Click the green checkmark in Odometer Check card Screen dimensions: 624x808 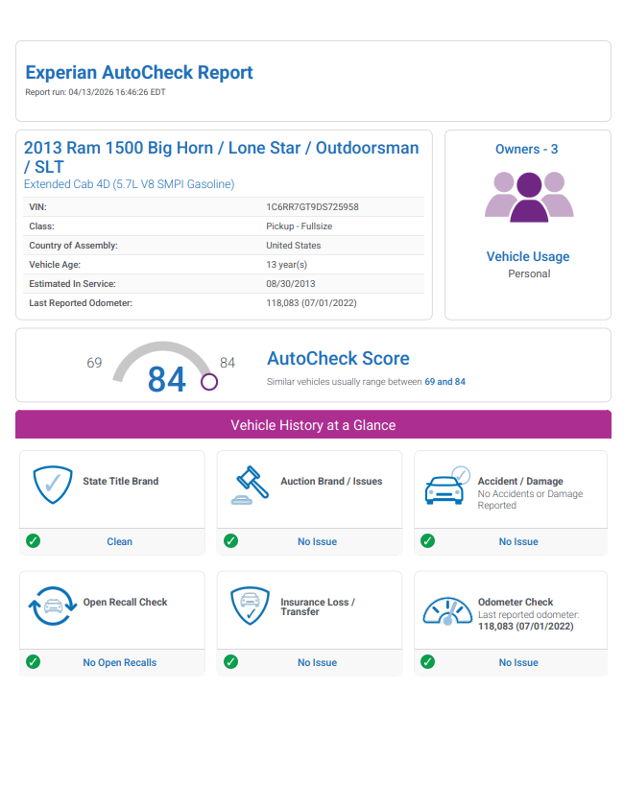click(428, 662)
